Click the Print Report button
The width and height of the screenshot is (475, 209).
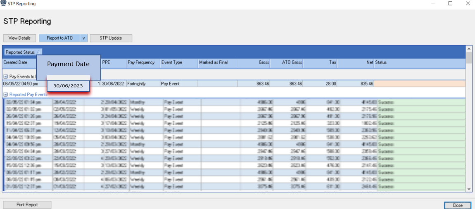pos(27,204)
